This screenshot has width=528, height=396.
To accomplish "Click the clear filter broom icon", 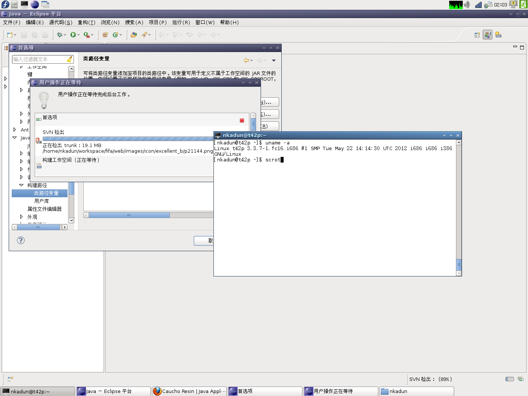I will pyautogui.click(x=69, y=59).
